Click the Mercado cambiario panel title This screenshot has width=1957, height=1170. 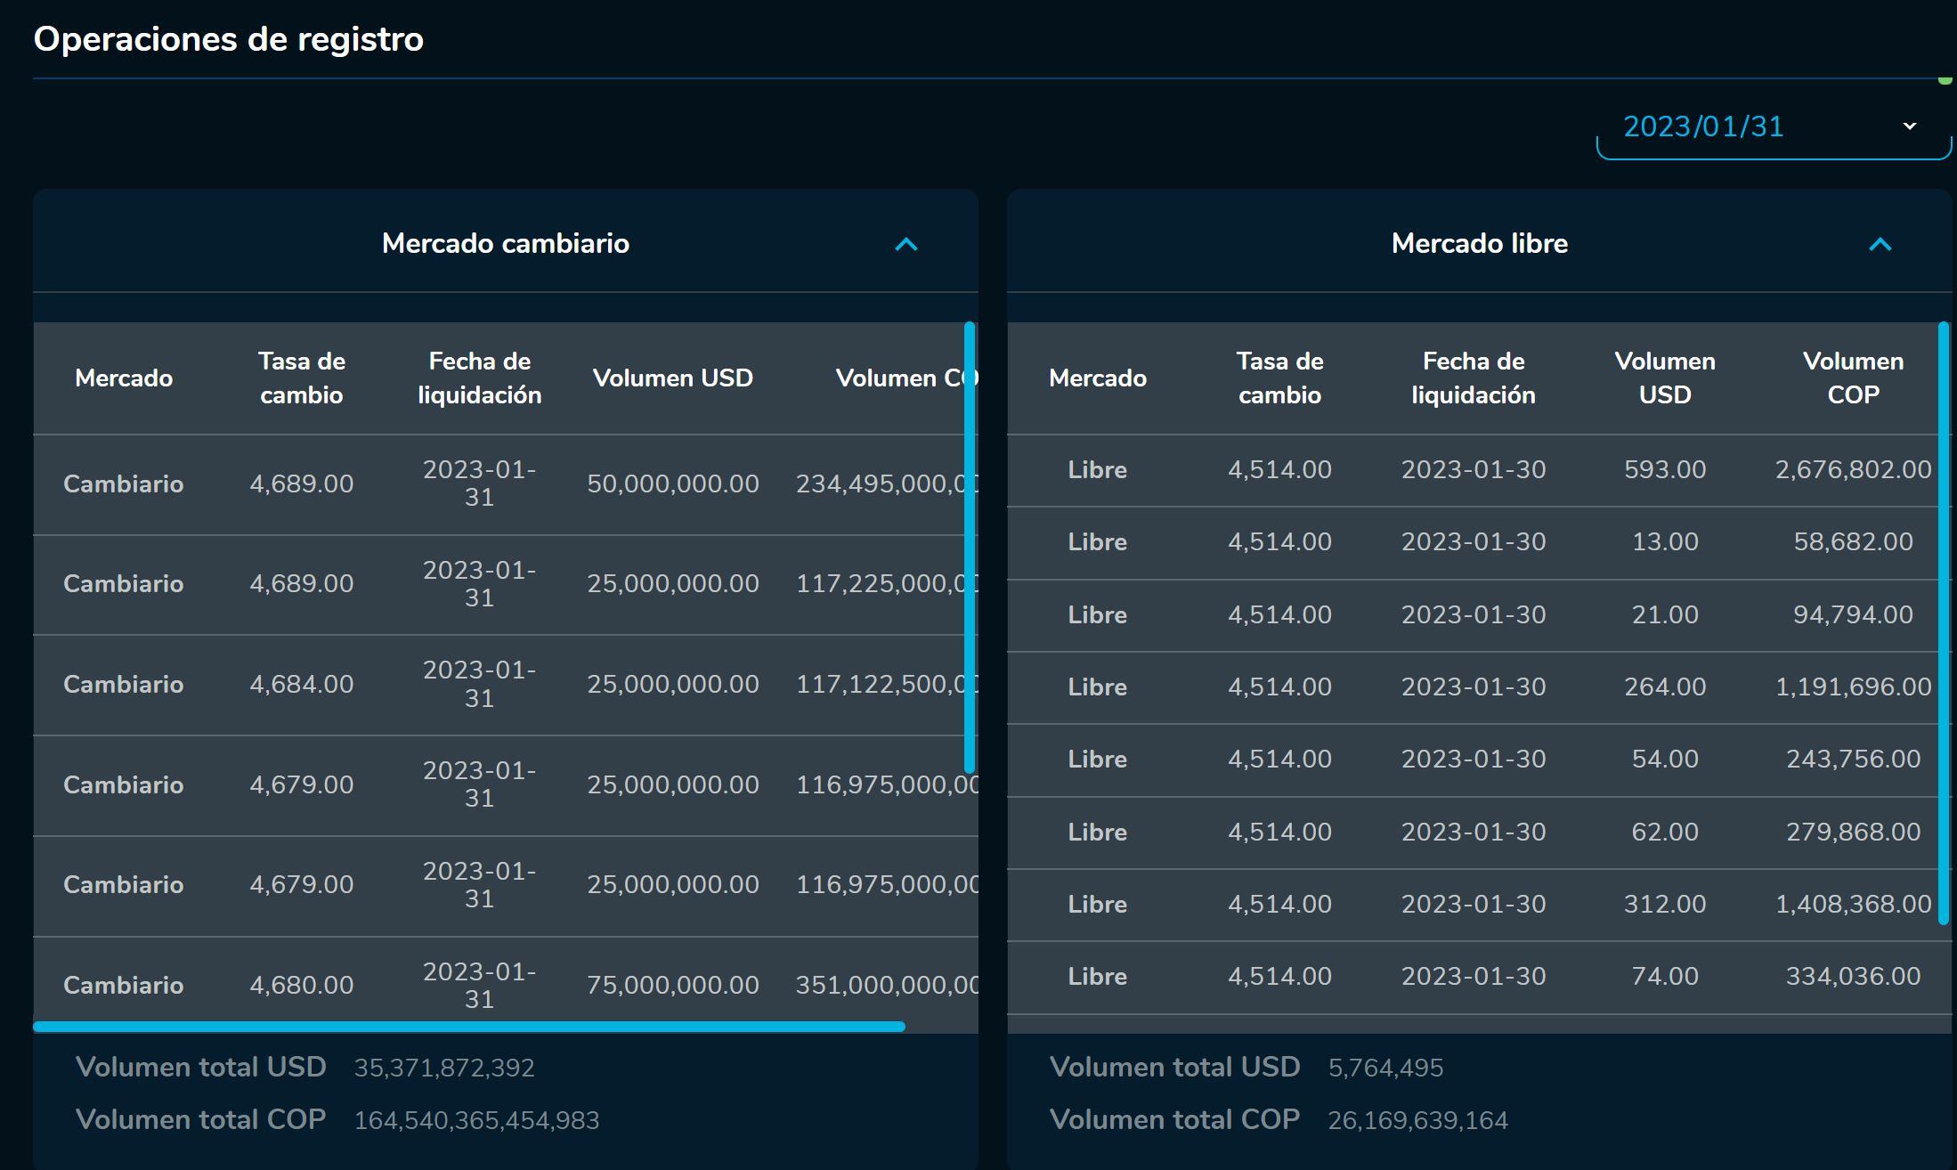(x=505, y=244)
